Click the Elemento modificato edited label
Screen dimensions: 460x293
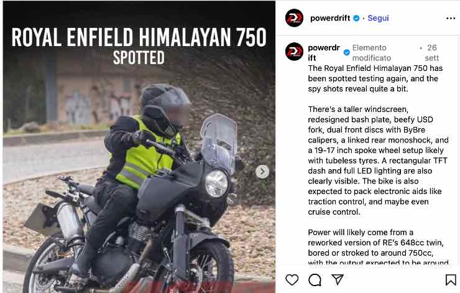(x=372, y=52)
